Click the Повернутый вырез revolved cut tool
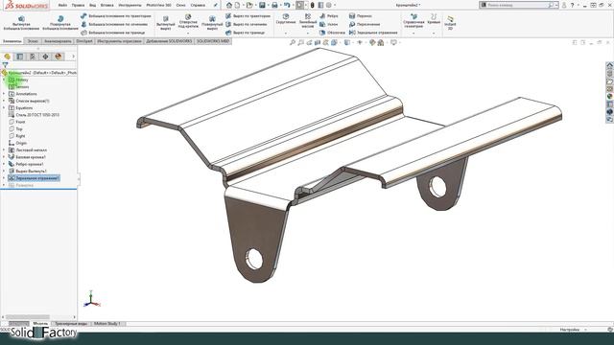 [x=212, y=23]
